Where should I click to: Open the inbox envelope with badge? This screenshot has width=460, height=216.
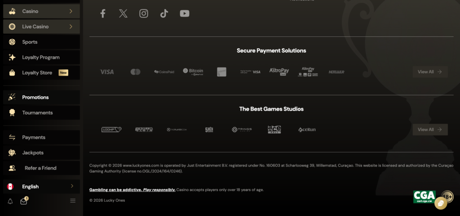click(x=23, y=201)
